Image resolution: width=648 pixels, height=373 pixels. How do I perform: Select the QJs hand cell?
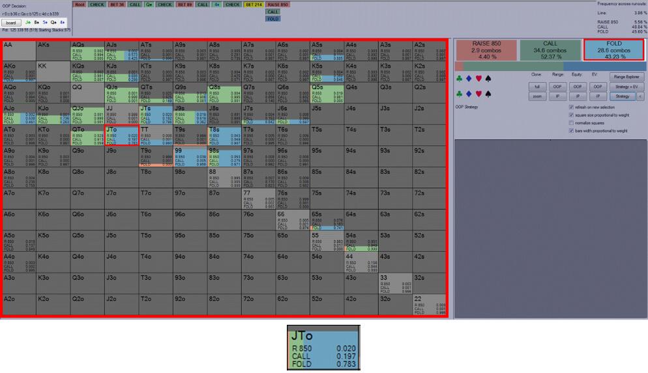(121, 93)
